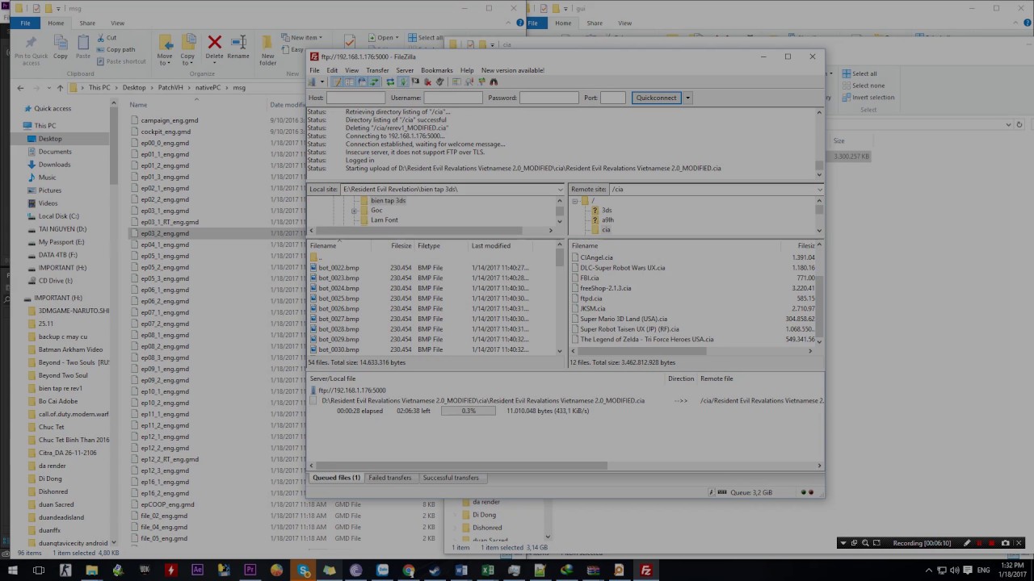Click the Password input field
Viewport: 1034px width, 581px height.
click(x=549, y=98)
